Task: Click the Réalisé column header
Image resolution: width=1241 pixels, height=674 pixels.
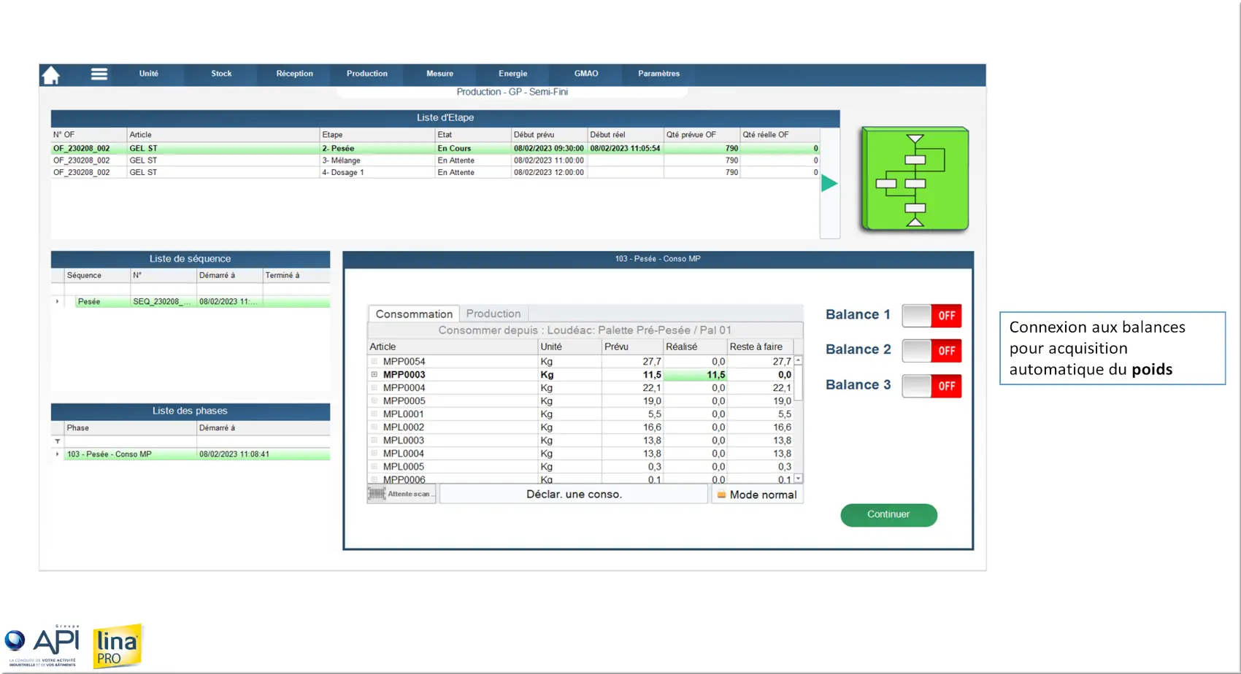Action: [696, 346]
